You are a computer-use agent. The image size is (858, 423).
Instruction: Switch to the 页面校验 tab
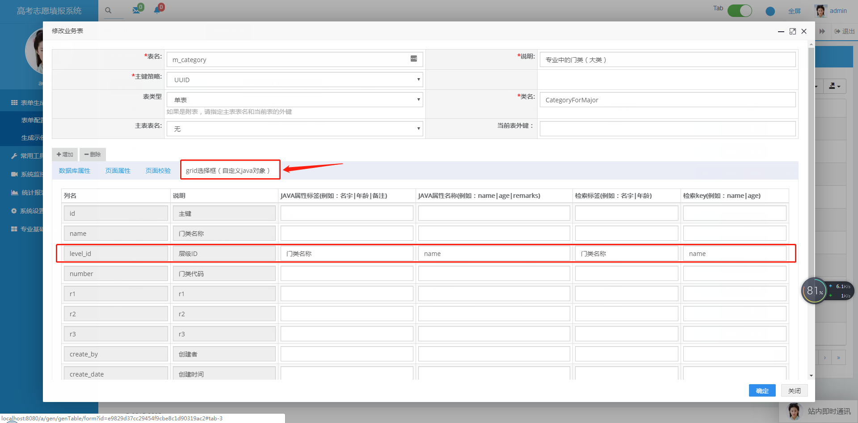[158, 171]
